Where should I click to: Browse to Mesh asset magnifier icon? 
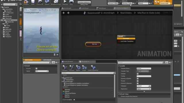[x=135, y=3]
